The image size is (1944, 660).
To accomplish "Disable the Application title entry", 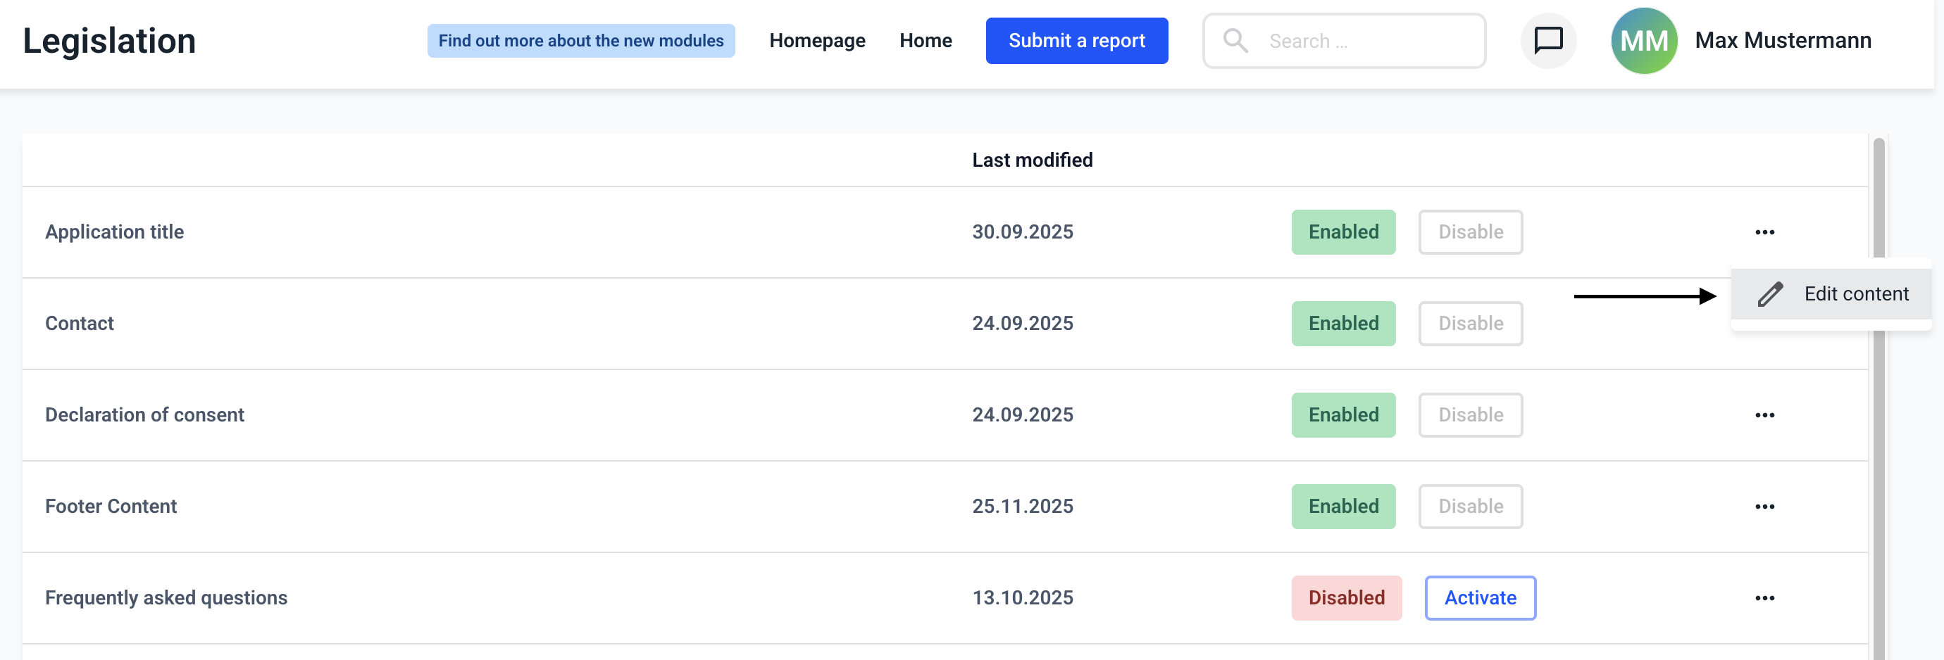I will (x=1470, y=232).
